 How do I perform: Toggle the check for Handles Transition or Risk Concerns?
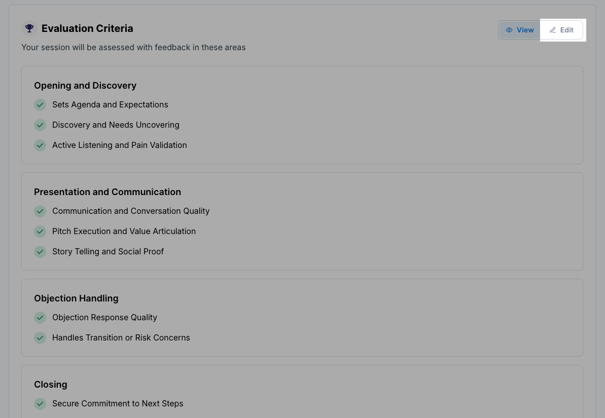click(40, 338)
